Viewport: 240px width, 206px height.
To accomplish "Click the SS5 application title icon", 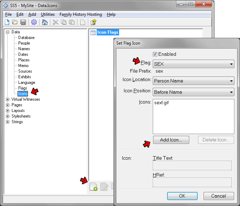I will (x=6, y=6).
